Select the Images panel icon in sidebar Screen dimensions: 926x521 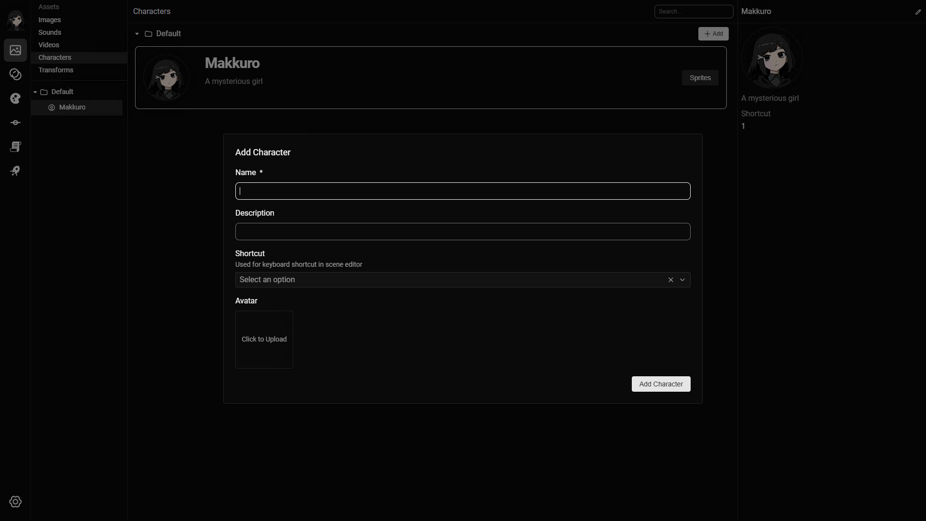pyautogui.click(x=15, y=50)
